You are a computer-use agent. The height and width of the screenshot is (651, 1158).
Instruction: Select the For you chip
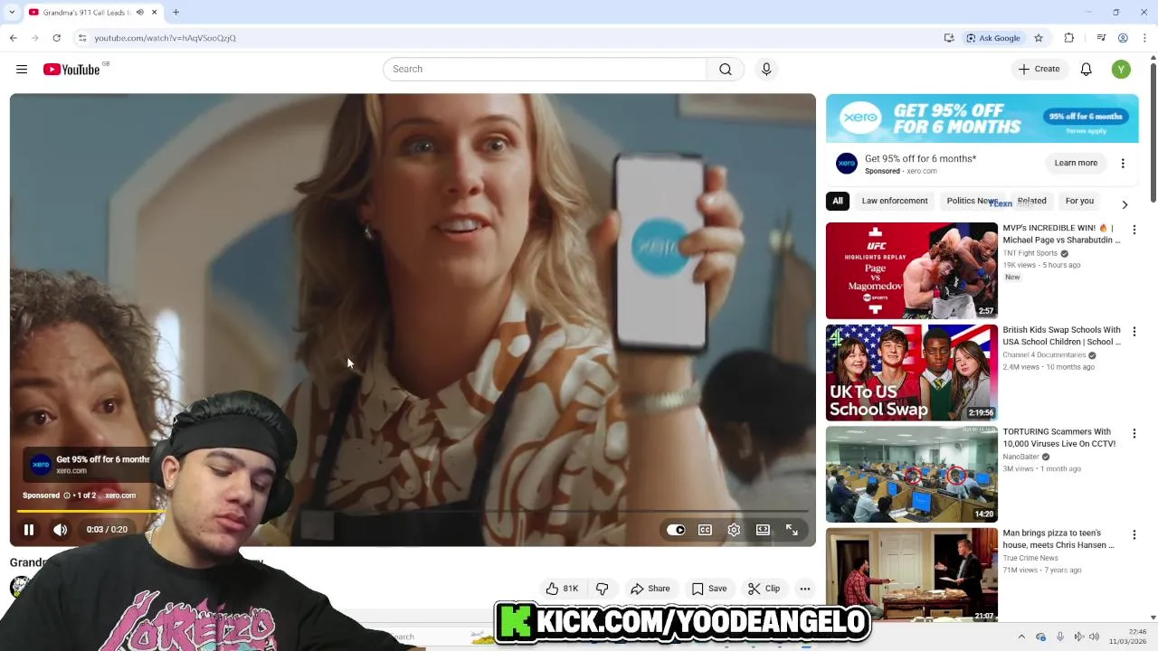tap(1079, 201)
